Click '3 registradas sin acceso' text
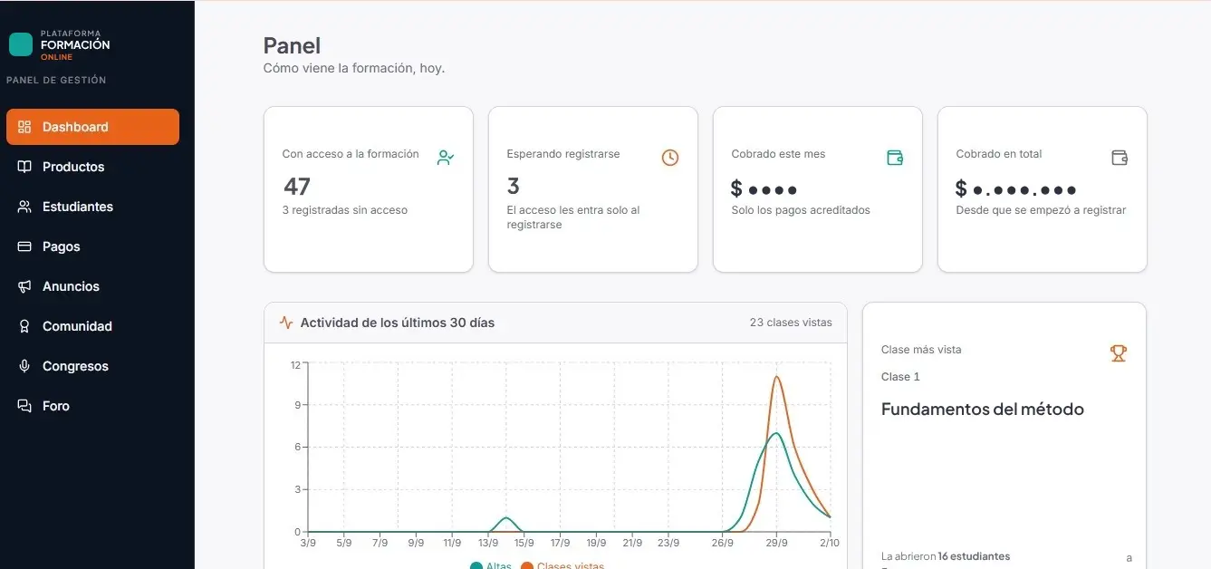This screenshot has width=1211, height=569. pos(345,210)
